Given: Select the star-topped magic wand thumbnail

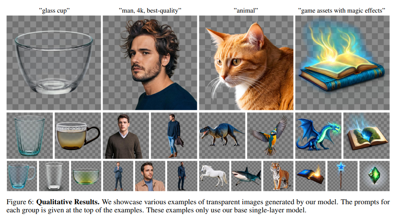Looking at the screenshot, I should (x=342, y=176).
